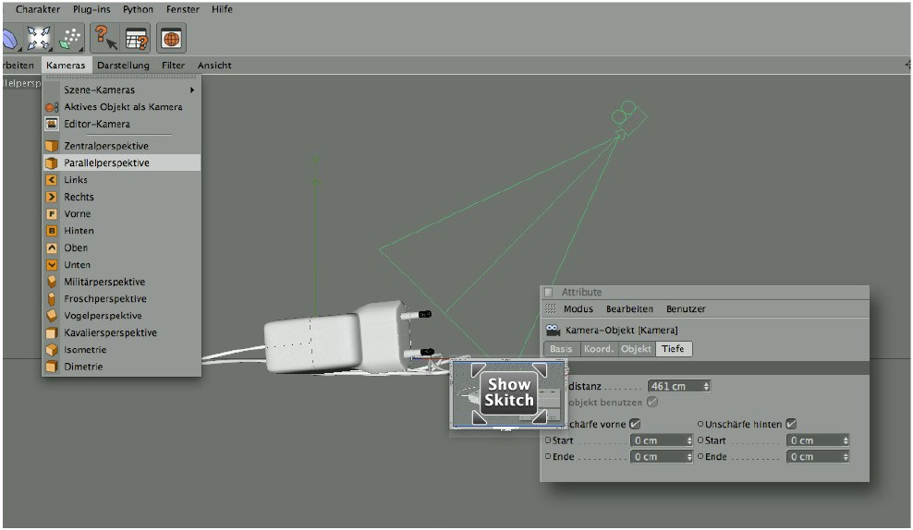The height and width of the screenshot is (530, 913).
Task: Click the stepper arrows on 461 cm field
Action: pos(707,386)
